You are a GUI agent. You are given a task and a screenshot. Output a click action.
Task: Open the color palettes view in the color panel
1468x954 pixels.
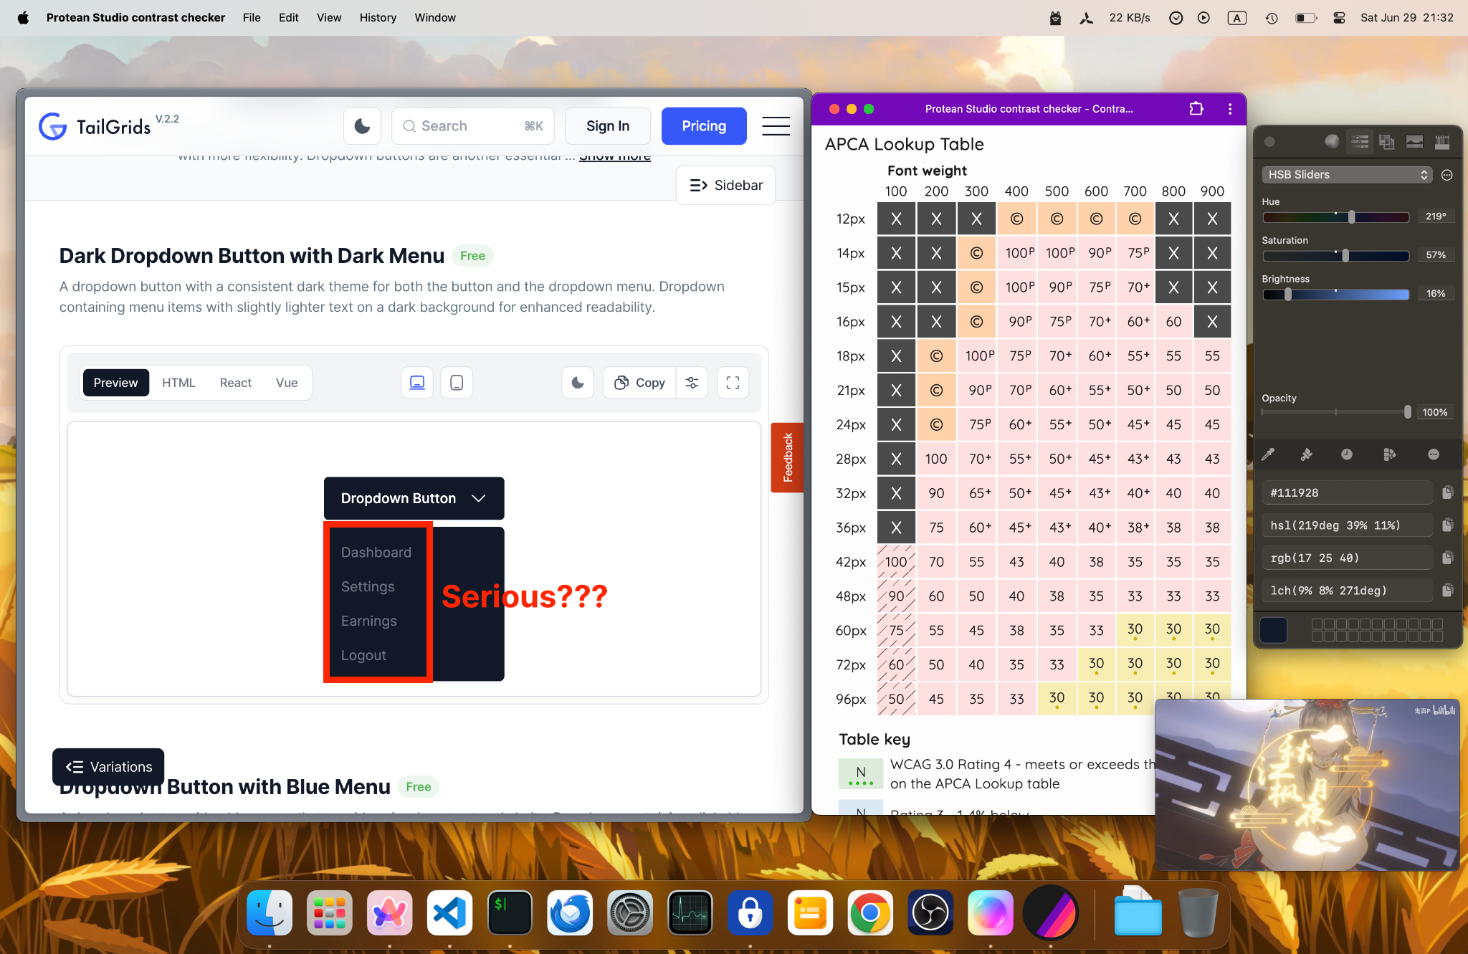tap(1386, 142)
